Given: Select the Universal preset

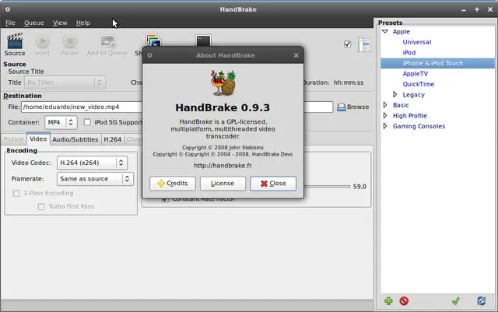Looking at the screenshot, I should 417,42.
